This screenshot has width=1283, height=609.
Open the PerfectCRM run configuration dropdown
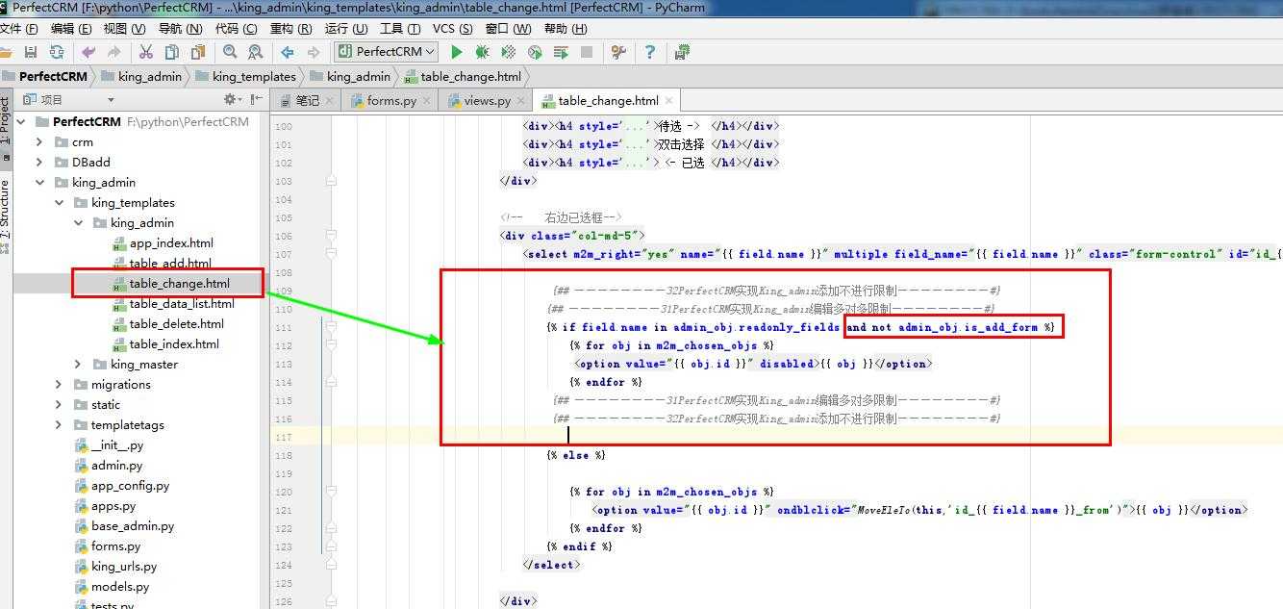point(386,52)
